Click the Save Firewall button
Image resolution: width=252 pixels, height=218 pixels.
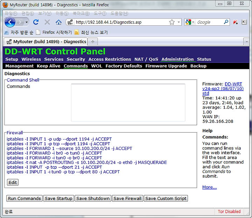[127, 198]
